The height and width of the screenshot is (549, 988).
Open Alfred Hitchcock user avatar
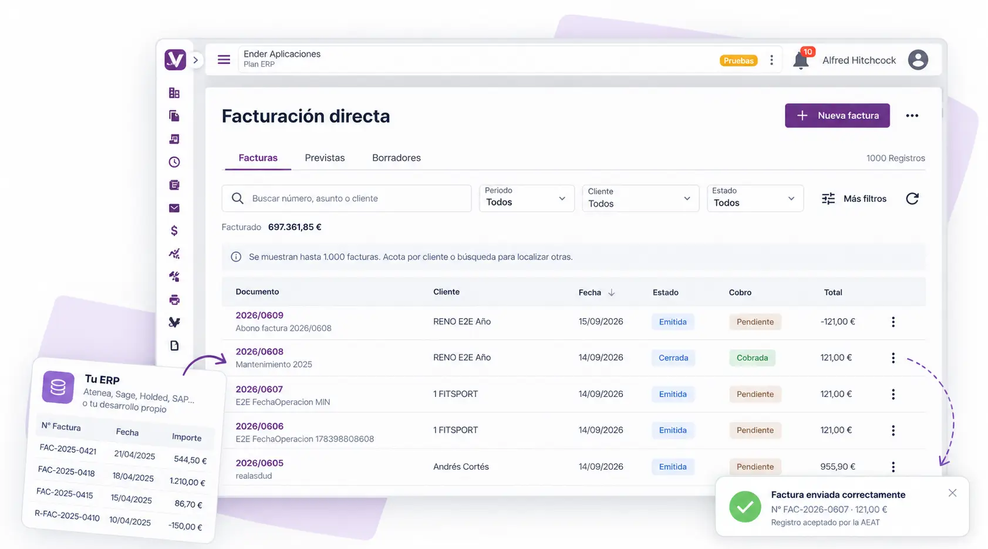(918, 60)
